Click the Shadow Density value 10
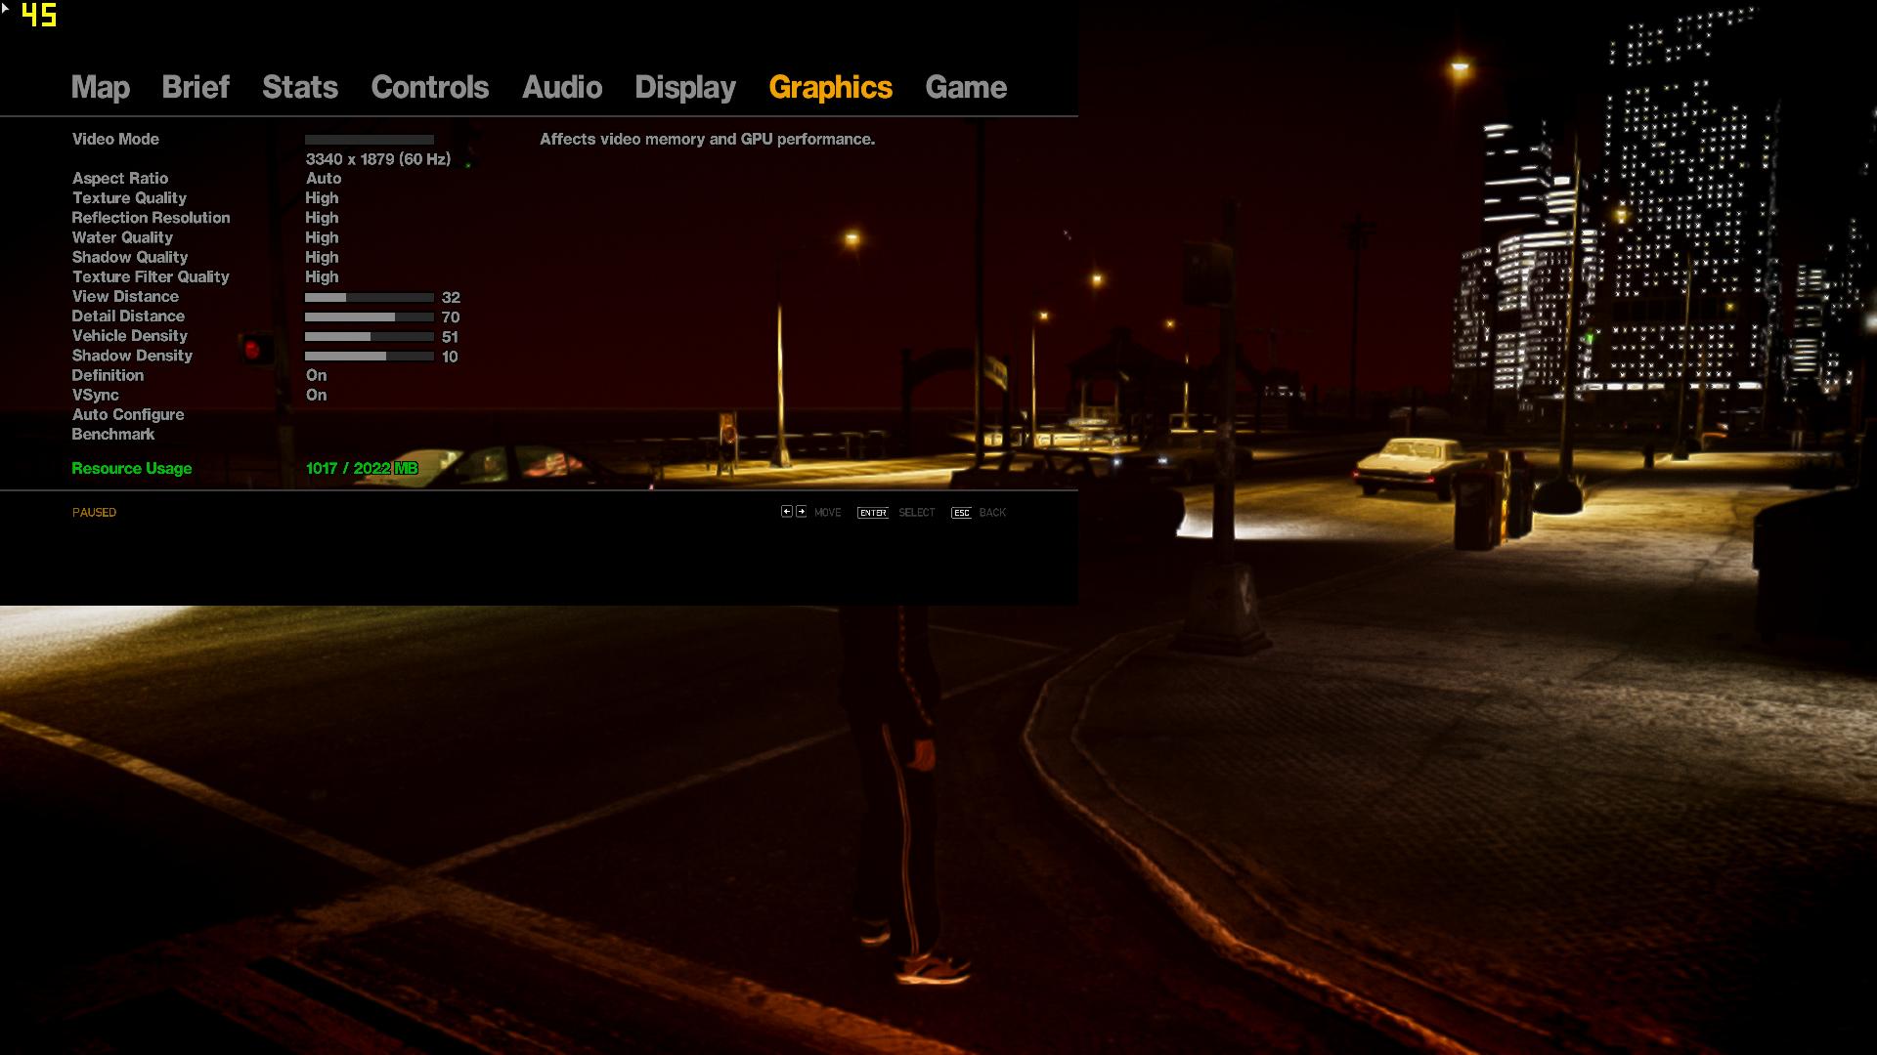The width and height of the screenshot is (1877, 1055). tap(450, 357)
